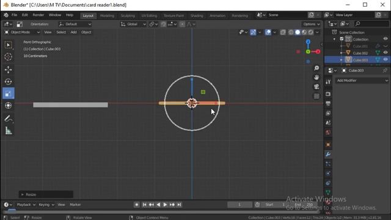Viewport: 391px width, 220px height.
Task: Click the Start frame field
Action: (x=274, y=205)
